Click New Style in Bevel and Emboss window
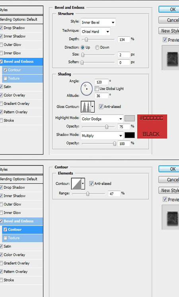Screen dimensions: 179x297 click(169, 31)
